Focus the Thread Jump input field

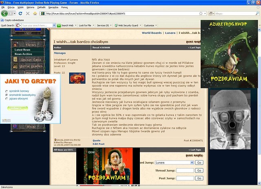(x=185, y=170)
